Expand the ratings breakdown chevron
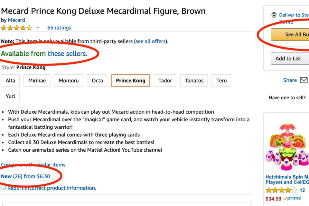This screenshot has width=309, height=206. click(x=38, y=28)
